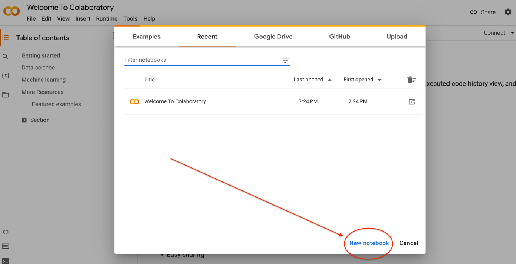516x264 pixels.
Task: Open the View menu
Action: (x=63, y=18)
